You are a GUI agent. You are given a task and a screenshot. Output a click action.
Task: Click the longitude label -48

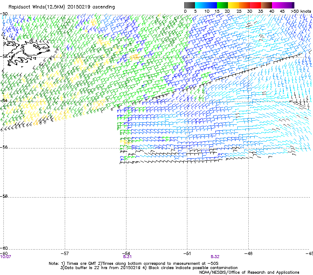(x=249, y=253)
